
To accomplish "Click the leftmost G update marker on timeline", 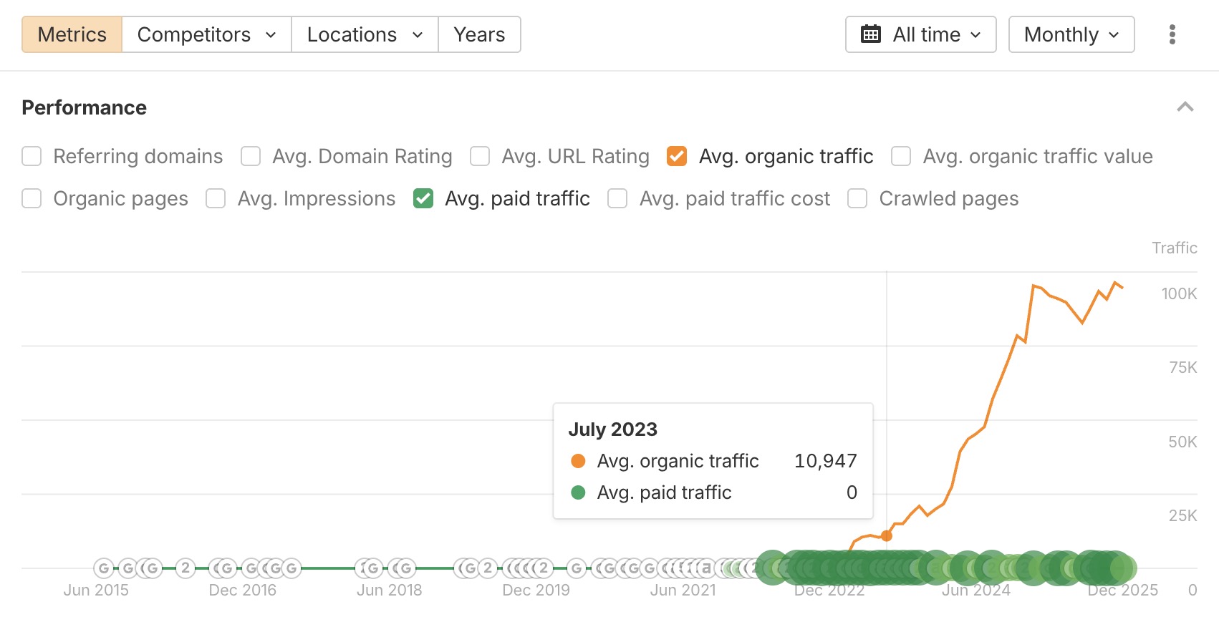I will tap(104, 568).
